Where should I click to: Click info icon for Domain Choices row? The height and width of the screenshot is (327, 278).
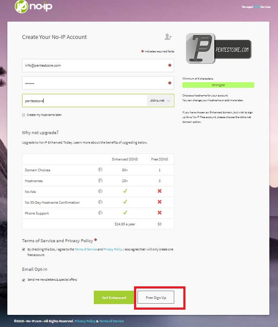100,170
